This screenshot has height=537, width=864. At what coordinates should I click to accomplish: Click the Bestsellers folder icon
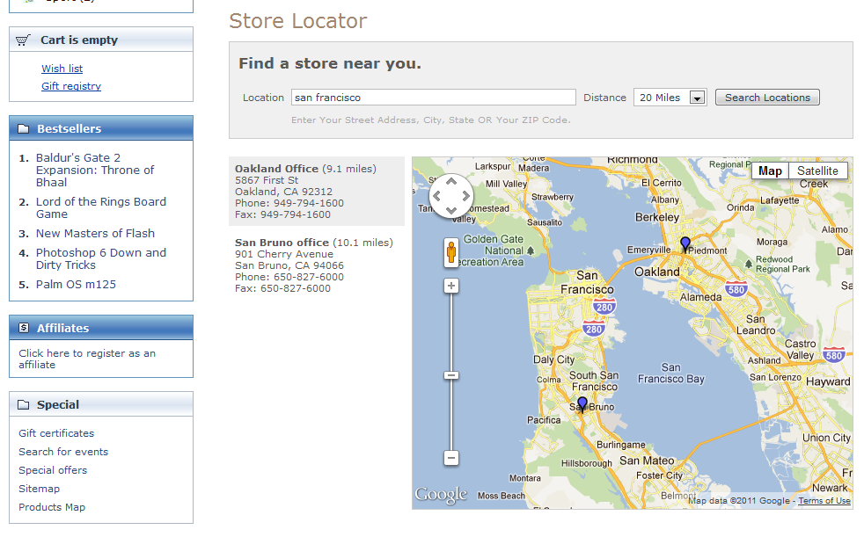[x=24, y=128]
